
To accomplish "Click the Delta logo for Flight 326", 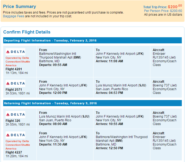I will click(15, 114).
